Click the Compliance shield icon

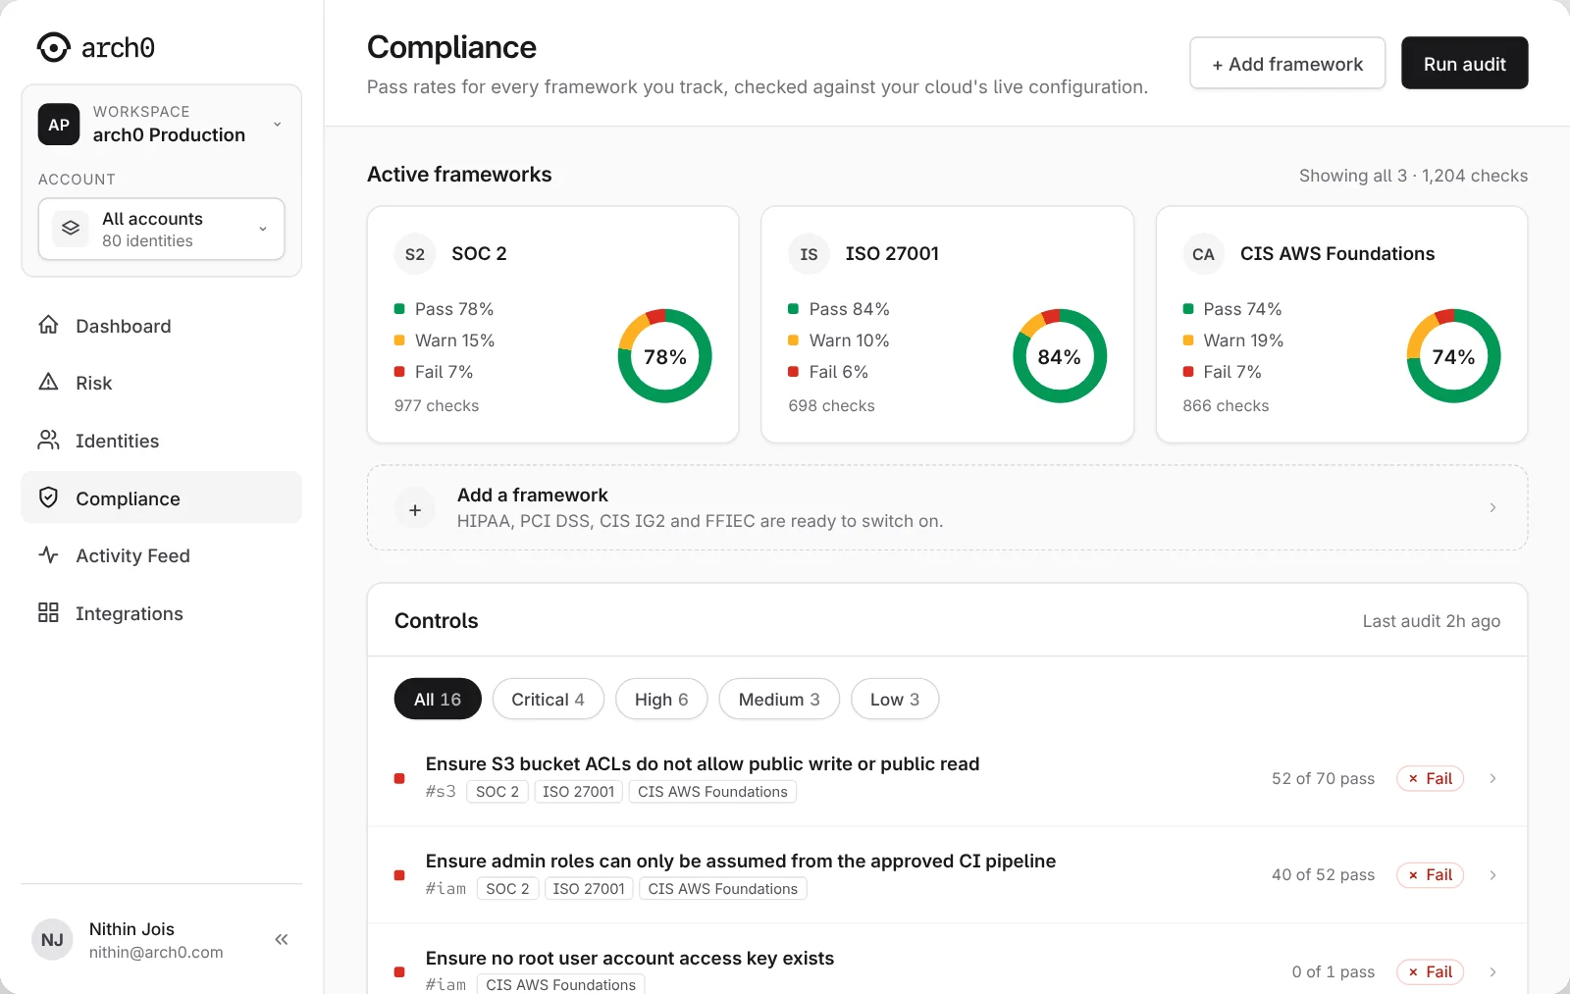(48, 497)
